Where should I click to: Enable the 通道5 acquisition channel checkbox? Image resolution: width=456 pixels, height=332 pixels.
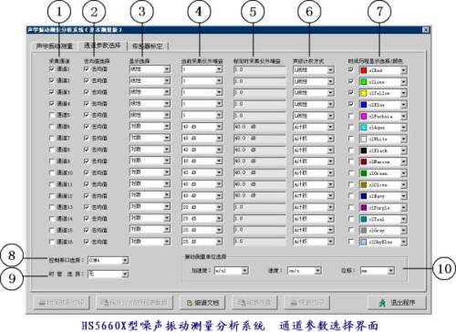pos(52,115)
